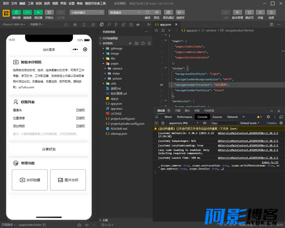The height and width of the screenshot is (228, 285).
Task: Click the new folder icon
Action: pos(136,43)
